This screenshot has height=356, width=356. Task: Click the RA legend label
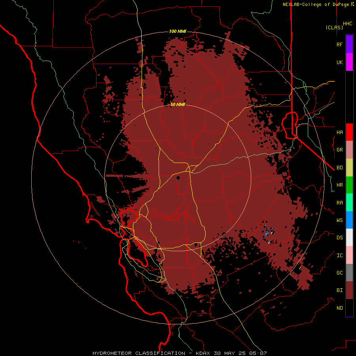339,203
